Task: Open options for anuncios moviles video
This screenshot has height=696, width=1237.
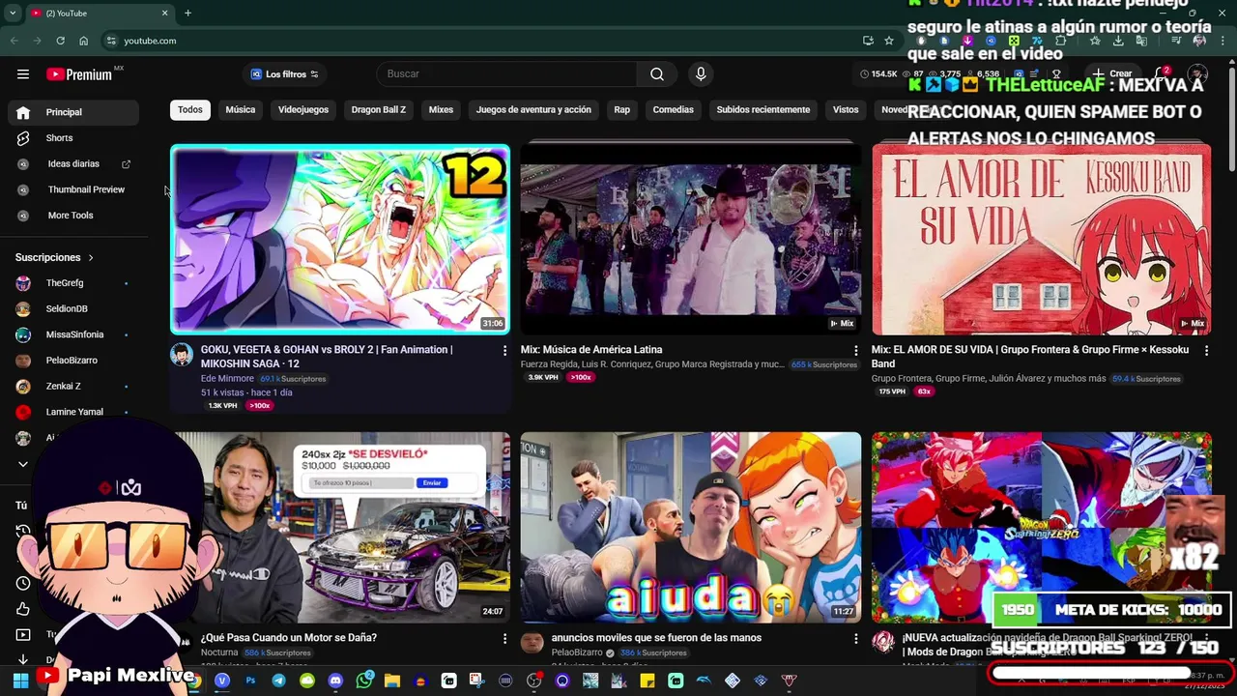Action: pos(855,639)
